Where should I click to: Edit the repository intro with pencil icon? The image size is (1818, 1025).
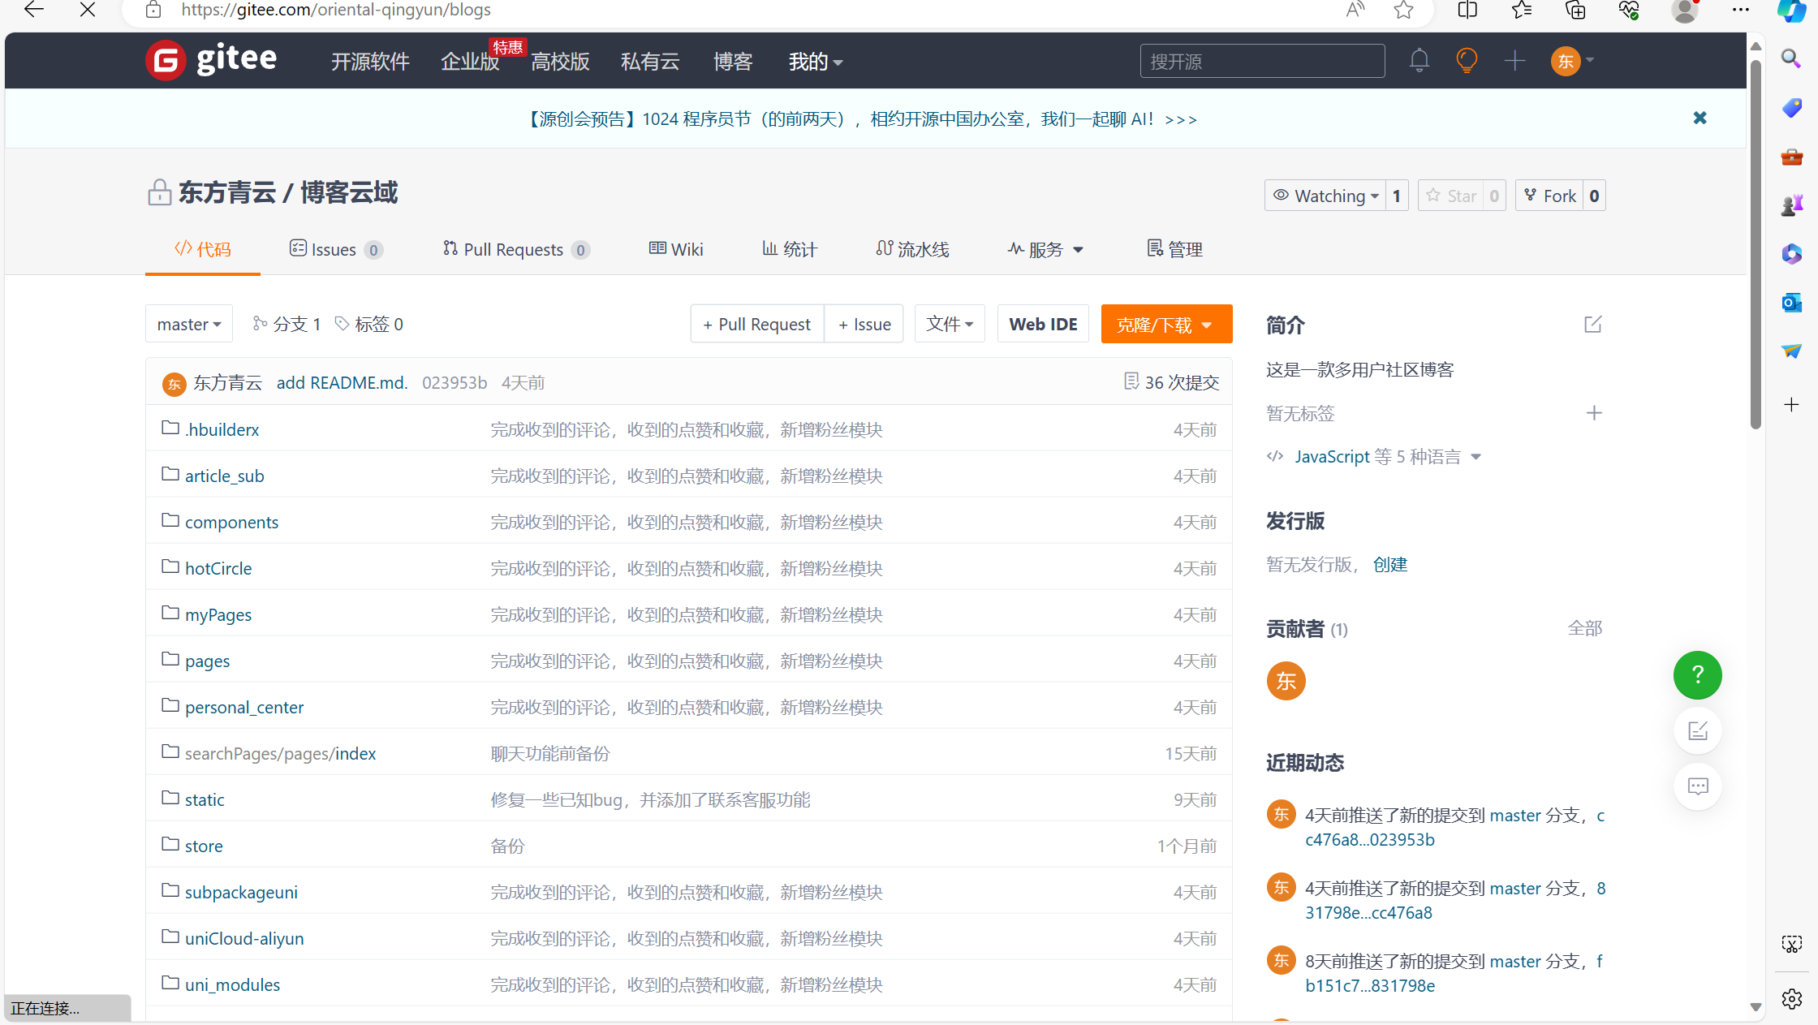coord(1592,325)
